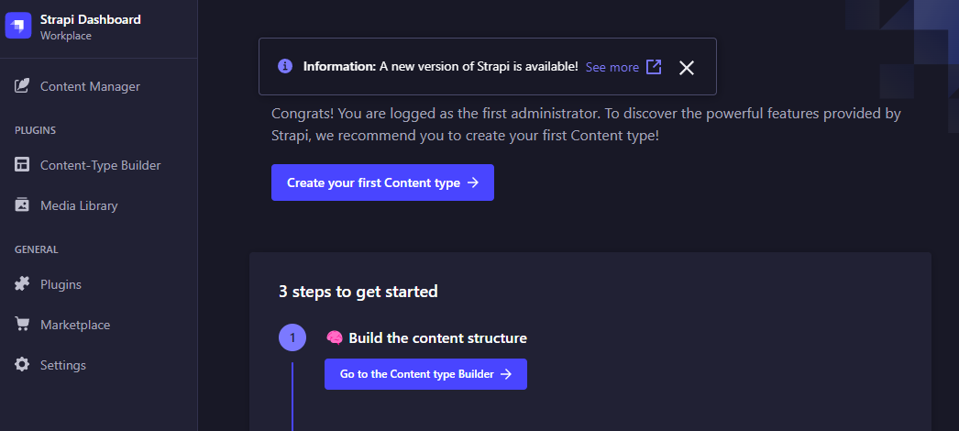959x431 pixels.
Task: Dismiss the new version notification
Action: coord(687,67)
